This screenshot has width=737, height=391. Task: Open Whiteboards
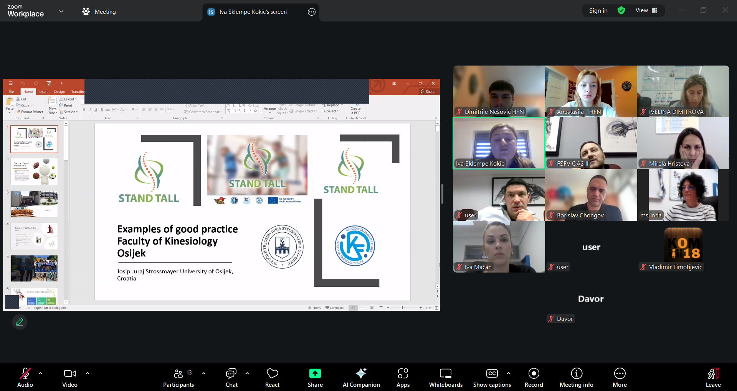446,378
